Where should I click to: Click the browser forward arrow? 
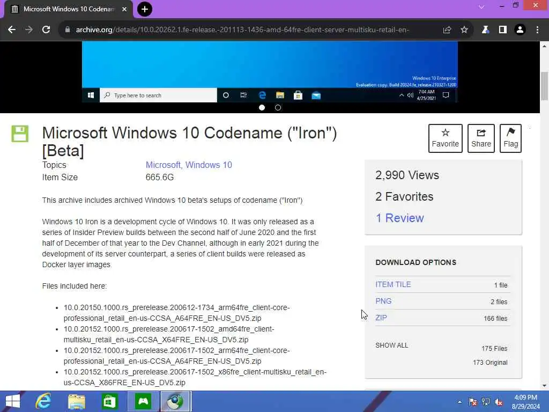[x=29, y=30]
